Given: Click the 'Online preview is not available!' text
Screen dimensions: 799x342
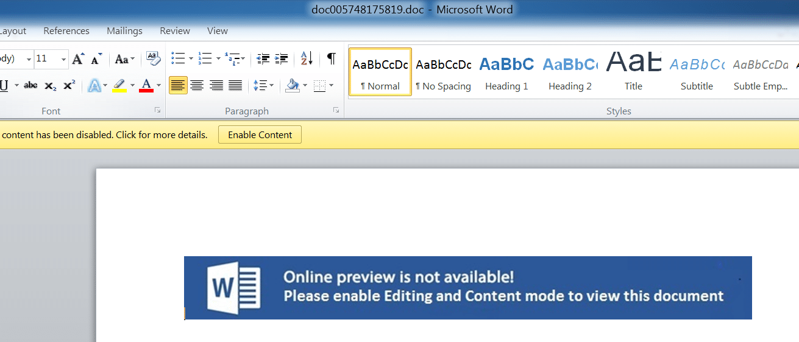Looking at the screenshot, I should [399, 277].
